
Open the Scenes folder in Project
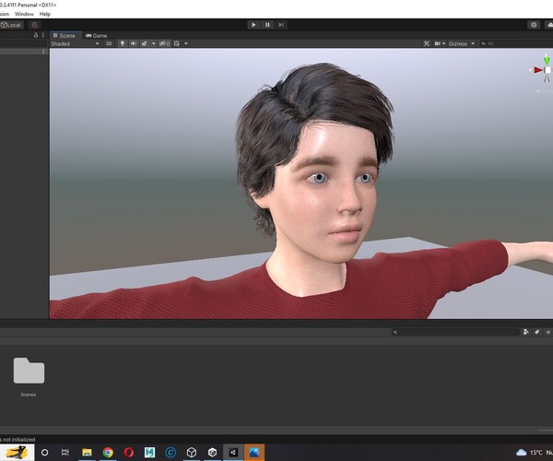pyautogui.click(x=29, y=371)
